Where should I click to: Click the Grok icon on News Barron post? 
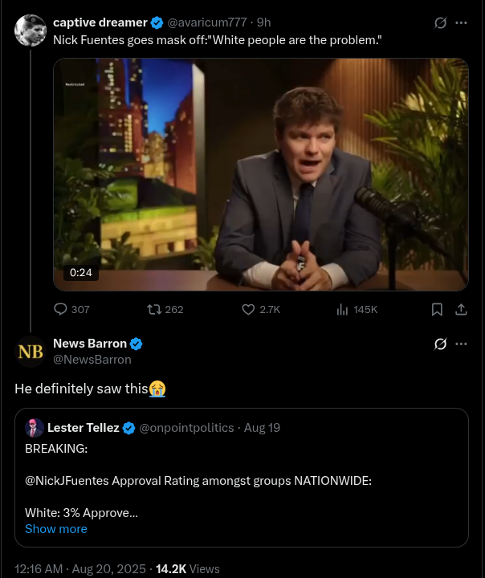coord(440,344)
